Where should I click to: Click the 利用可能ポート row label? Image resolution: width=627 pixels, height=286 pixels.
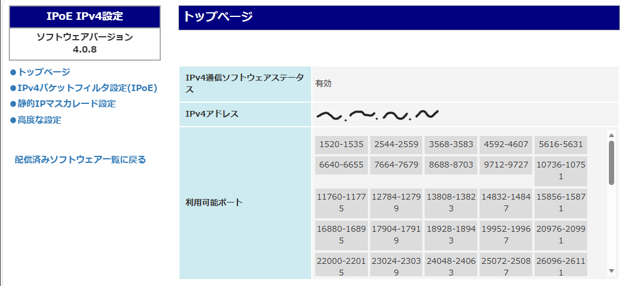tap(214, 202)
